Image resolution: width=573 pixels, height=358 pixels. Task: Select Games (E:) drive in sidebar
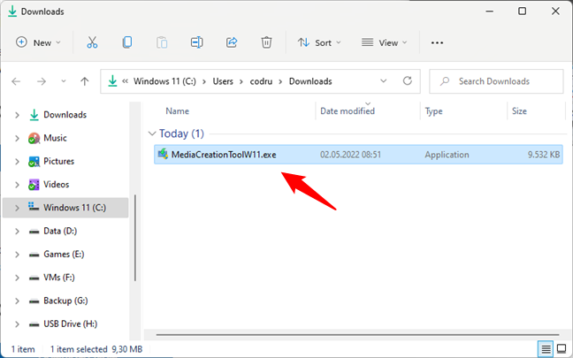65,255
